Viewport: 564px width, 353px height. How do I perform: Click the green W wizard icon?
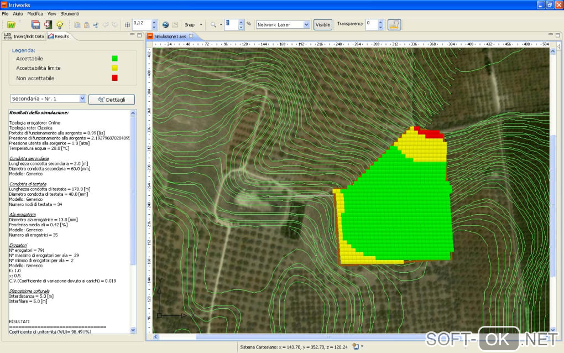coord(11,25)
